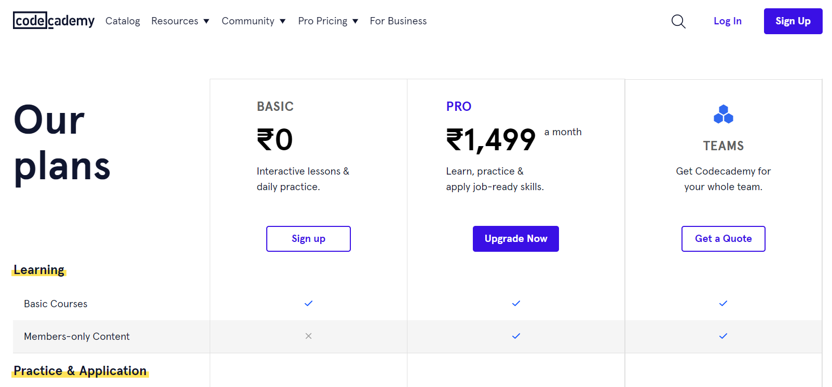
Task: Click Members-only Content checkmark under Teams
Action: (x=723, y=336)
